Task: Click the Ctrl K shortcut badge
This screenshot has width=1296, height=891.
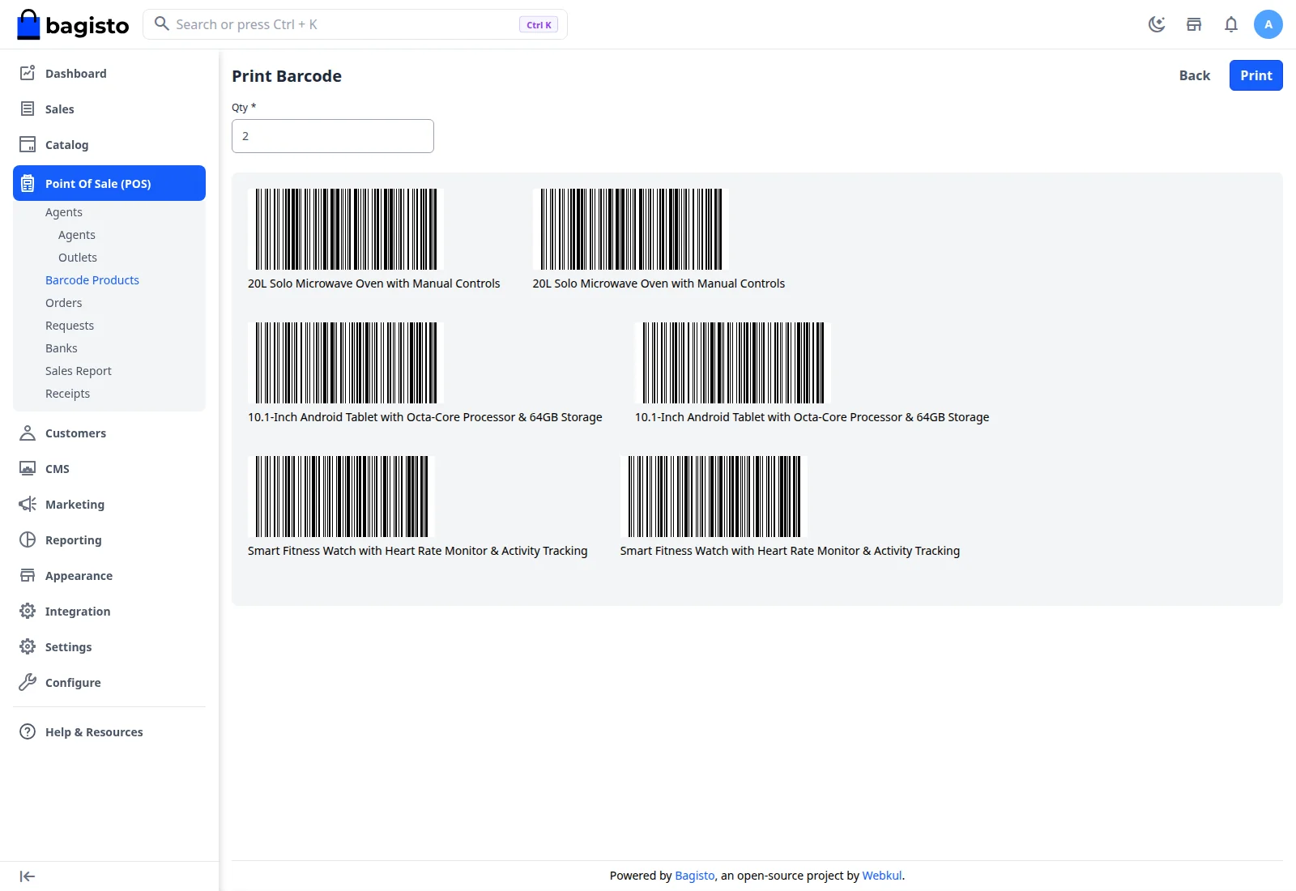Action: [x=539, y=24]
